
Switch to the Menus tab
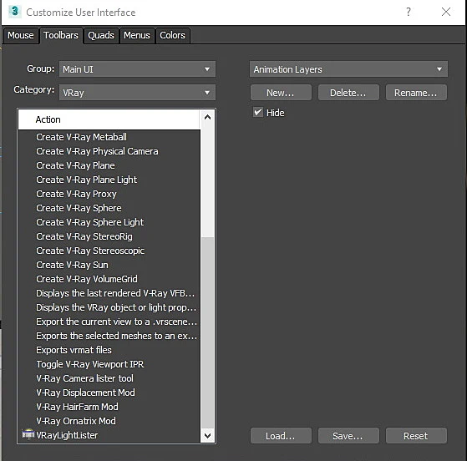(x=137, y=35)
